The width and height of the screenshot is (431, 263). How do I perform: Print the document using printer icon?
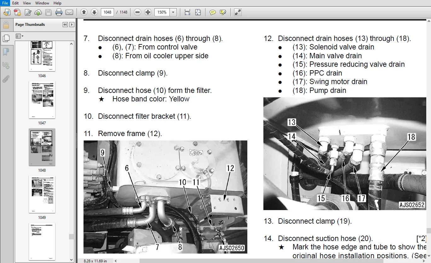pyautogui.click(x=59, y=12)
